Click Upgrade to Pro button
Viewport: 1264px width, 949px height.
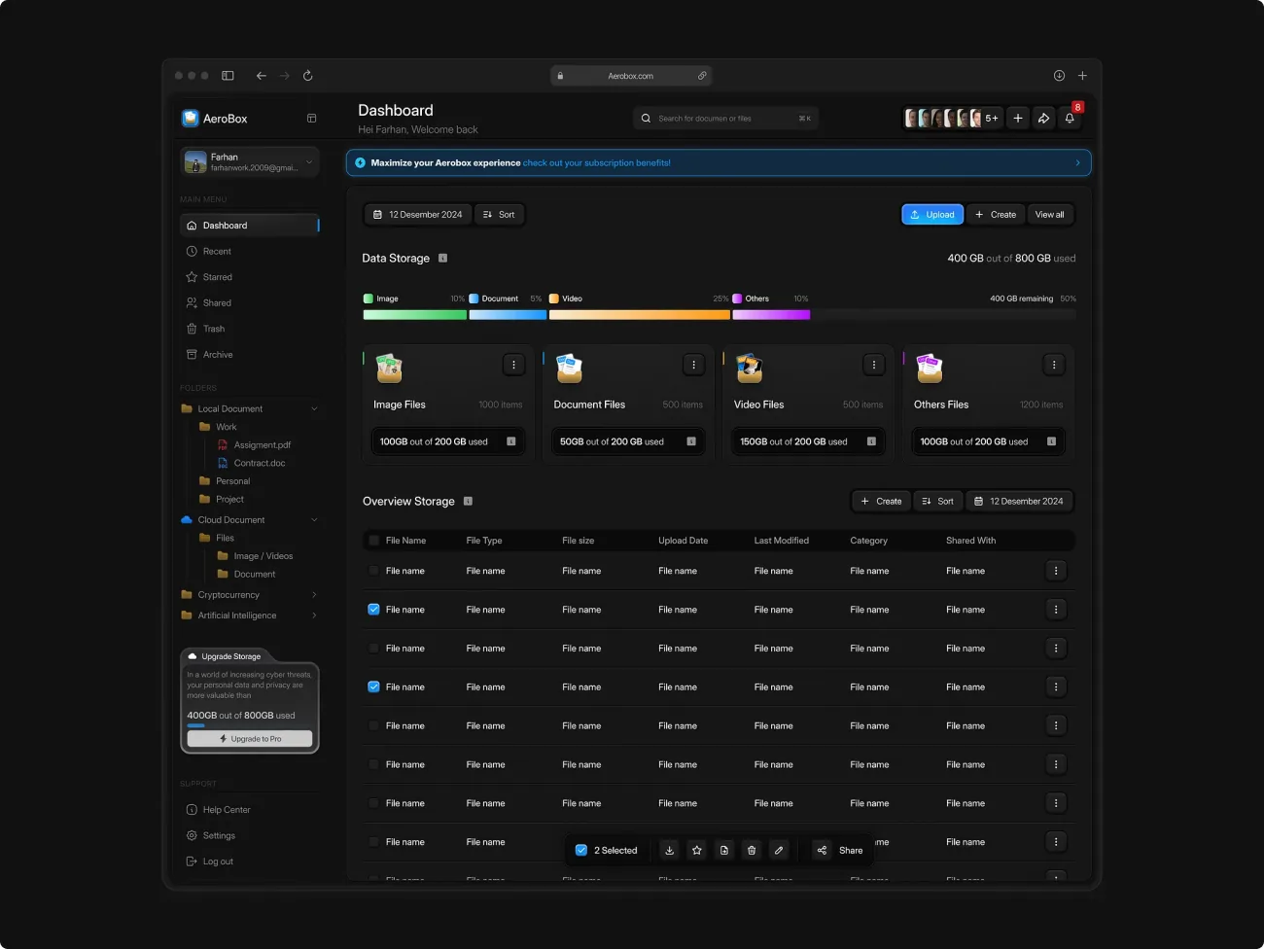point(250,739)
